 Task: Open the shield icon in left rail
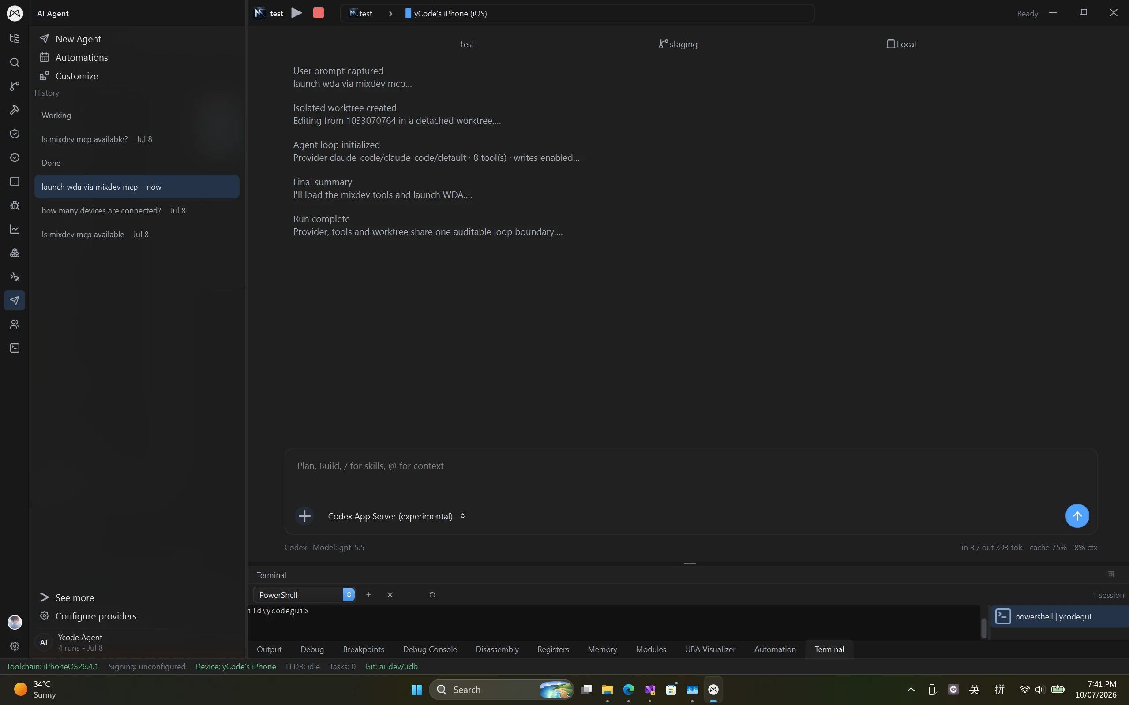pos(15,134)
